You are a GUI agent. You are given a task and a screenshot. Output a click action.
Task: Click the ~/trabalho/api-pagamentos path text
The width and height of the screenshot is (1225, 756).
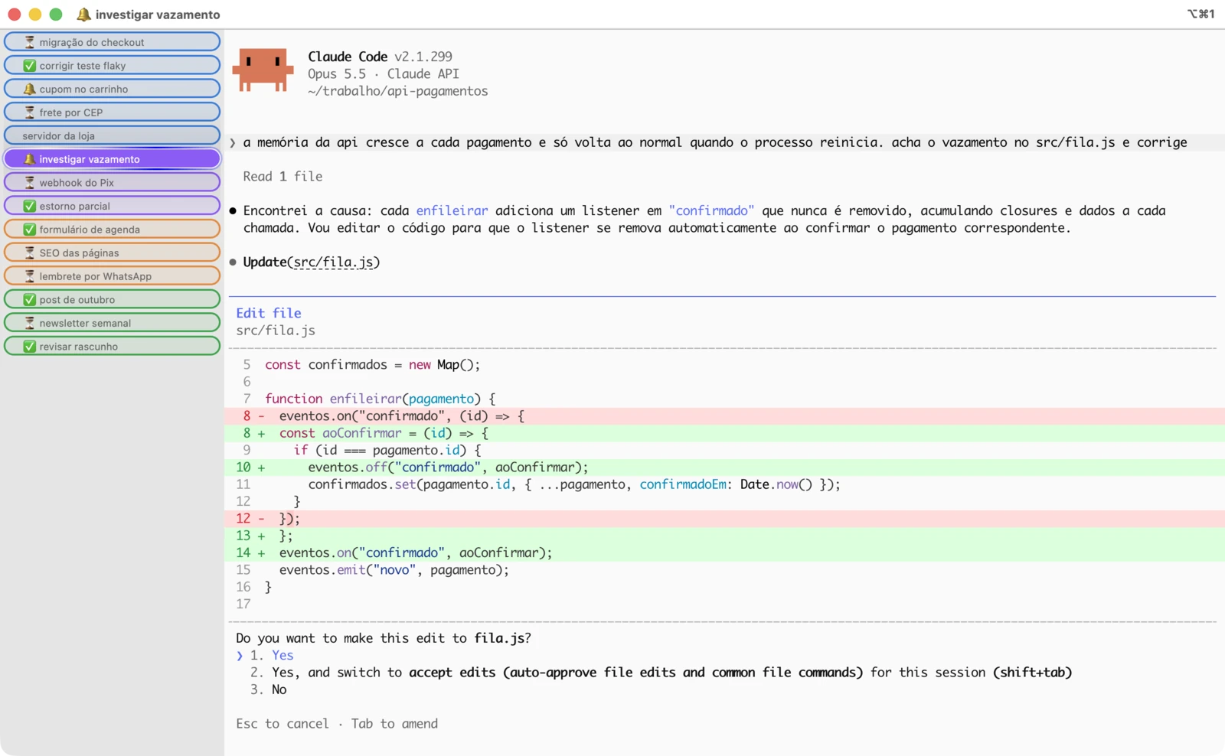(397, 91)
